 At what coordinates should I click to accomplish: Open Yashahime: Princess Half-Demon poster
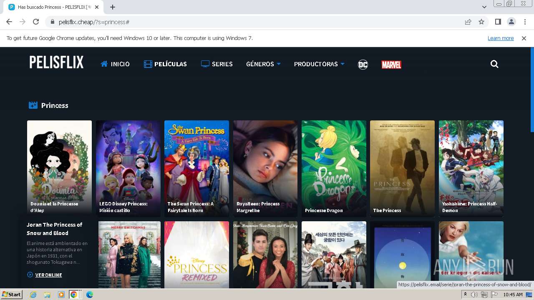click(x=471, y=168)
